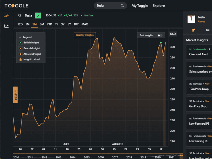Click the +12.42/+4.25% change text

pos(68,15)
